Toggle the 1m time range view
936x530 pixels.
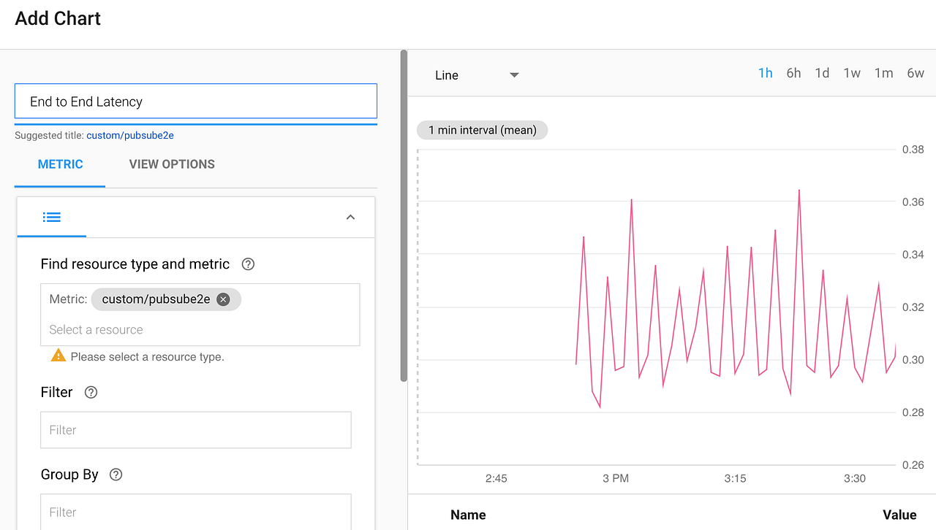883,73
